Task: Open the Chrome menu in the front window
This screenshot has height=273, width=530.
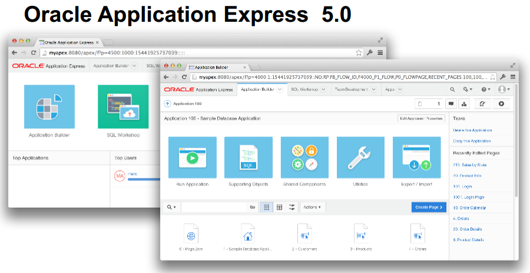Action: pos(513,76)
